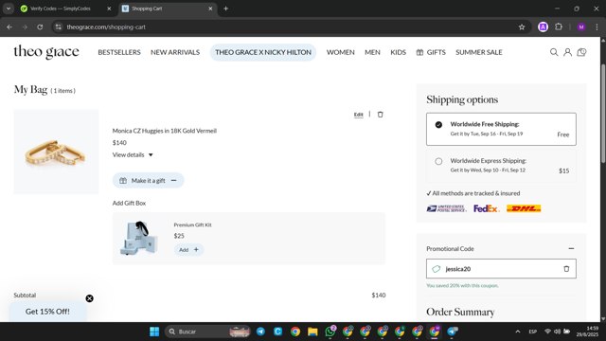Close the Verify Codes SimplyCodes tab
The width and height of the screenshot is (606, 341).
109,9
